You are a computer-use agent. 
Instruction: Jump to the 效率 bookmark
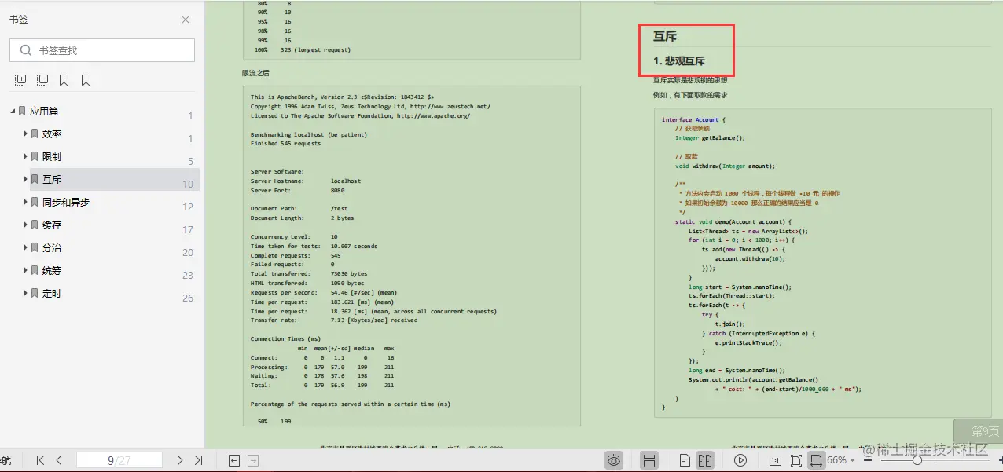[x=52, y=134]
